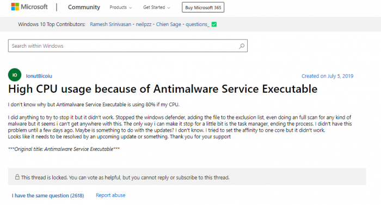Click I have the same question (2618)

tap(48, 196)
